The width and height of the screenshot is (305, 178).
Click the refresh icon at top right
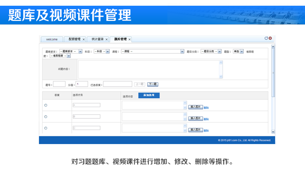266,38
